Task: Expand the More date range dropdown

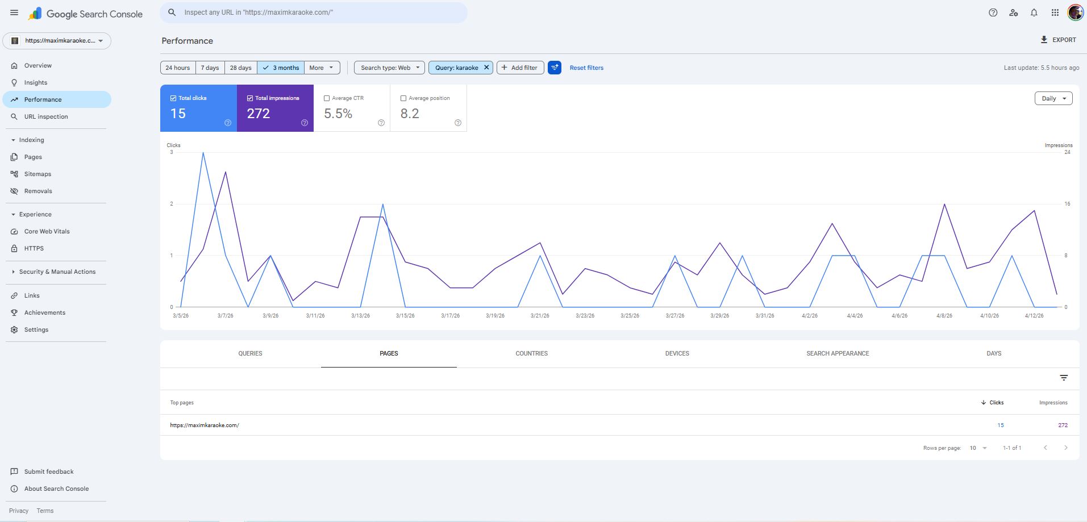Action: [x=322, y=68]
